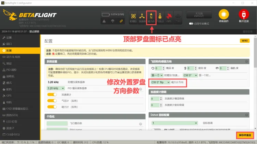Open the Power & Battery tab

(20, 57)
